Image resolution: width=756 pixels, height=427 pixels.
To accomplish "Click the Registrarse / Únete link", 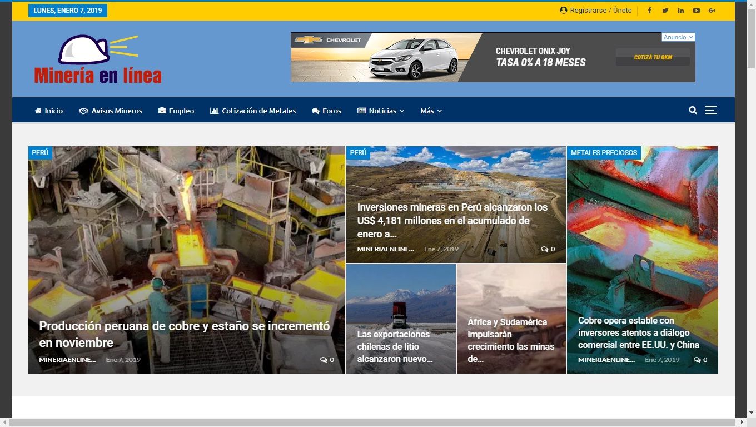I will [596, 11].
